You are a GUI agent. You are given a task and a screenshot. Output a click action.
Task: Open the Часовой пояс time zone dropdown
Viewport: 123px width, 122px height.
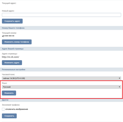[61, 78]
